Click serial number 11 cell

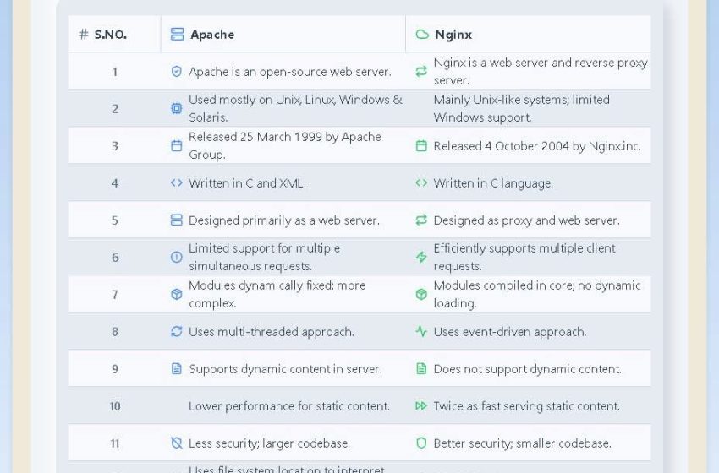[x=115, y=443]
